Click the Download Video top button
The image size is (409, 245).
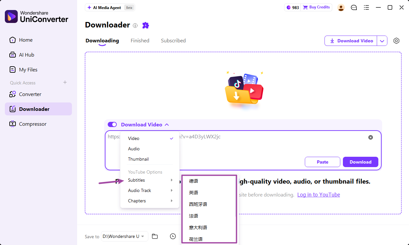[351, 41]
